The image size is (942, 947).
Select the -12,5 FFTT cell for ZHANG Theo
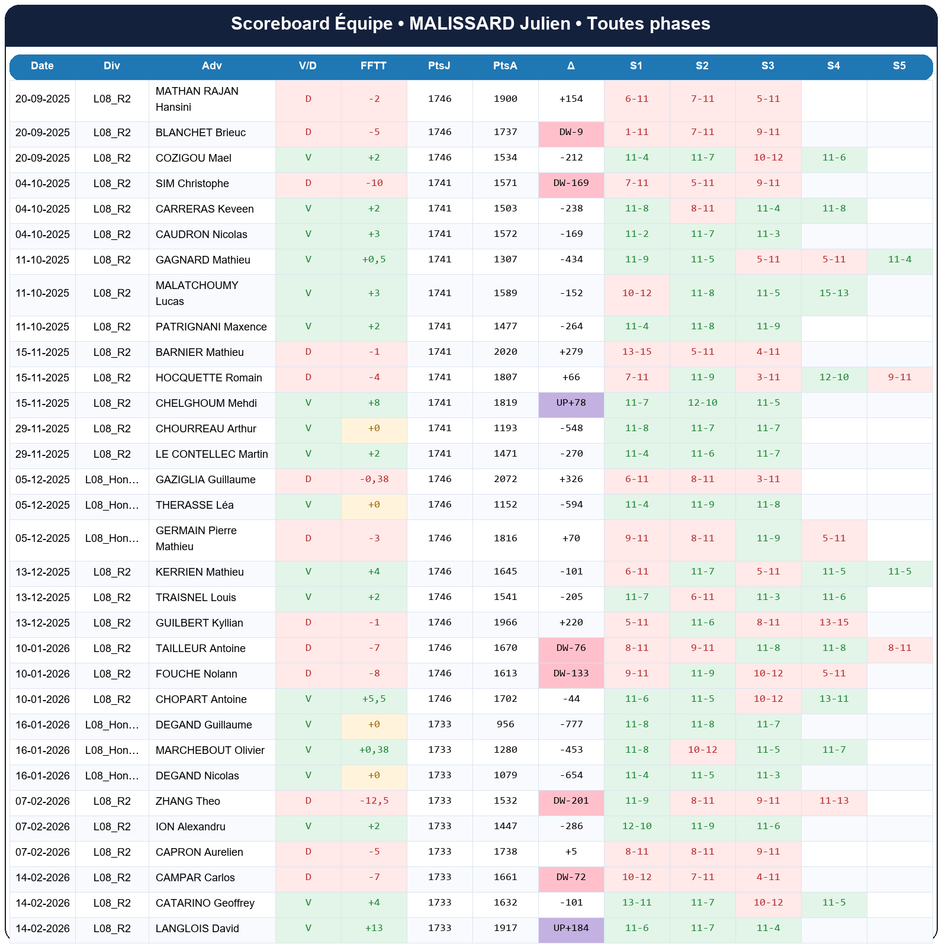click(x=374, y=801)
